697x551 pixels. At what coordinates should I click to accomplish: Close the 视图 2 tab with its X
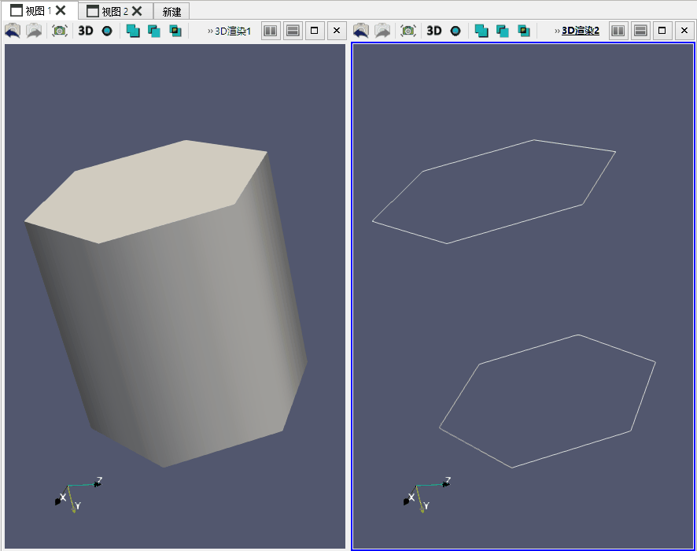pos(138,11)
